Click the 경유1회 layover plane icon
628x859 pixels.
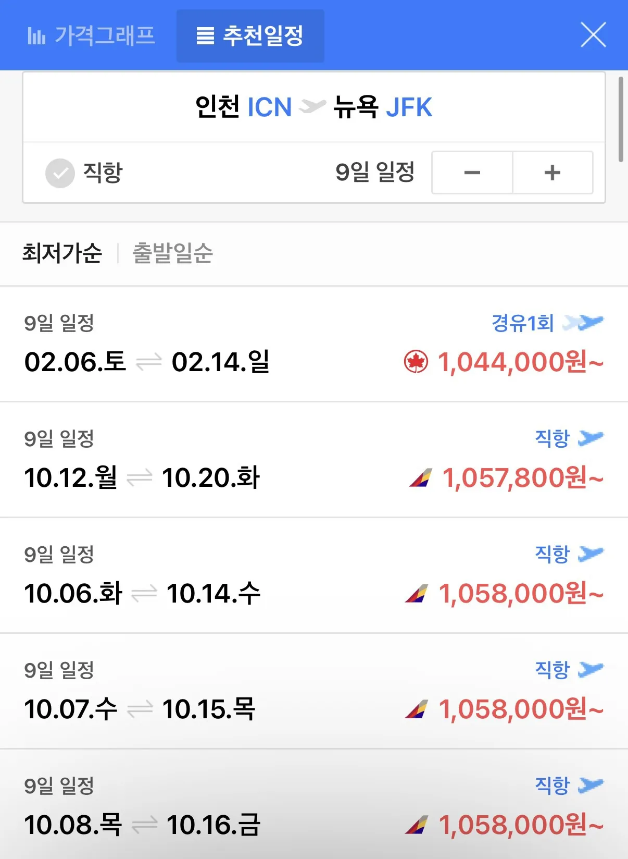(x=583, y=323)
